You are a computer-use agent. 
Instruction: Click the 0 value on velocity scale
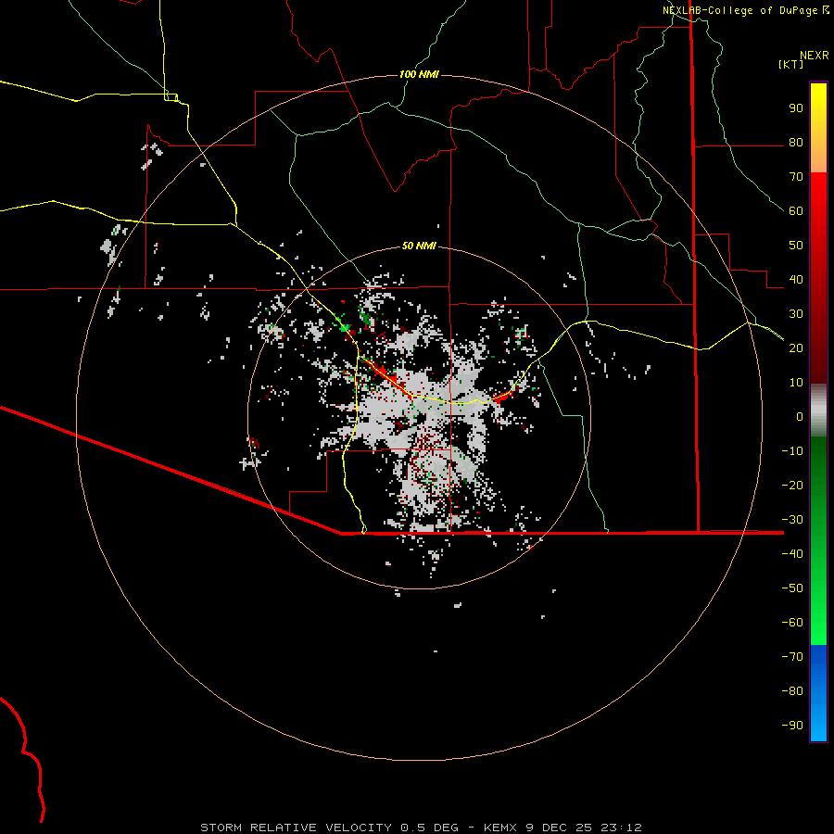(x=800, y=417)
